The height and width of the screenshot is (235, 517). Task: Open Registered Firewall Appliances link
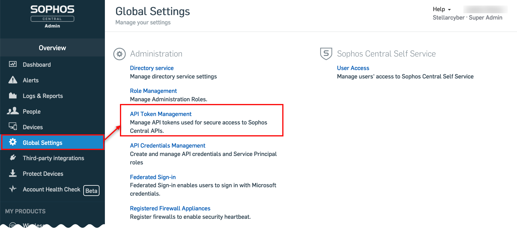pyautogui.click(x=170, y=209)
